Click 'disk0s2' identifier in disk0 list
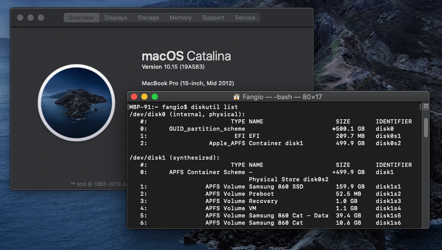 coord(389,144)
